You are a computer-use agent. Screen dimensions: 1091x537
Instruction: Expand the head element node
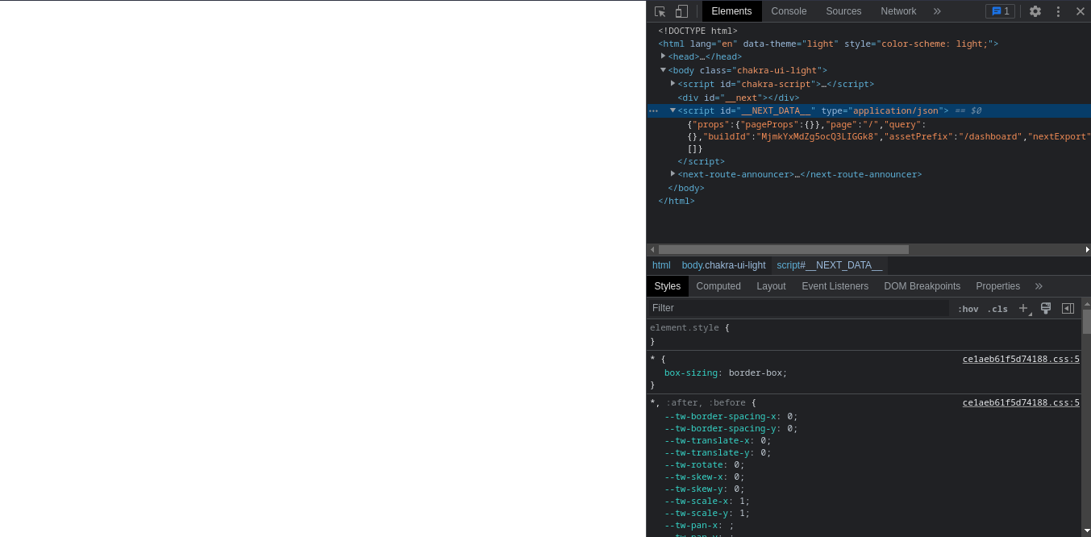tap(663, 56)
